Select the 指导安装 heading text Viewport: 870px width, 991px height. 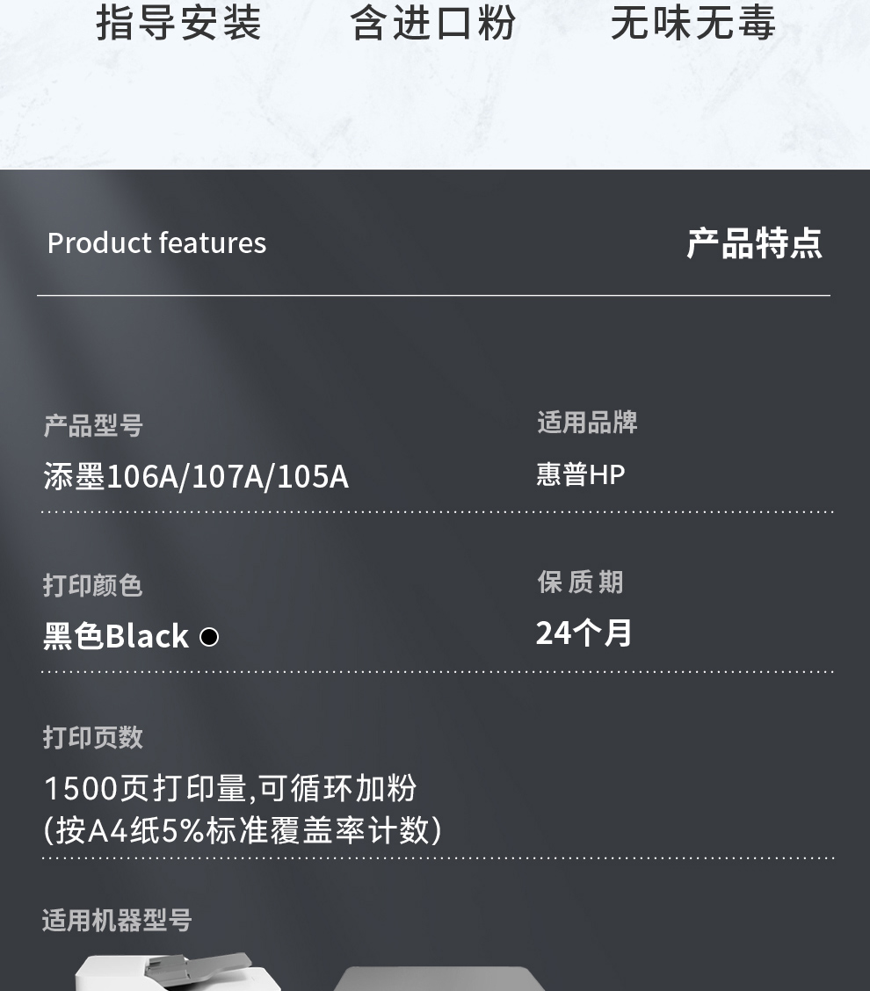(x=178, y=23)
